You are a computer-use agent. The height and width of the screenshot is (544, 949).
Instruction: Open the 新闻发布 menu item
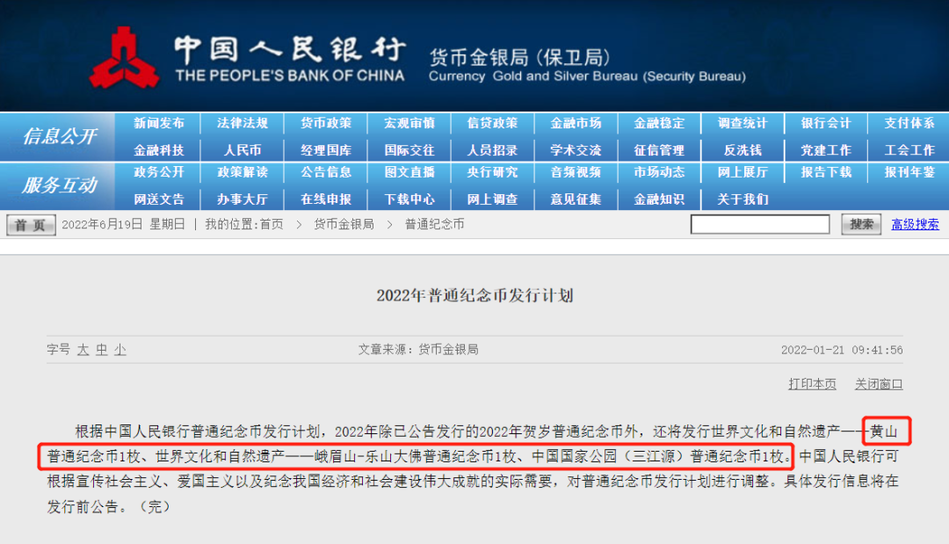158,123
